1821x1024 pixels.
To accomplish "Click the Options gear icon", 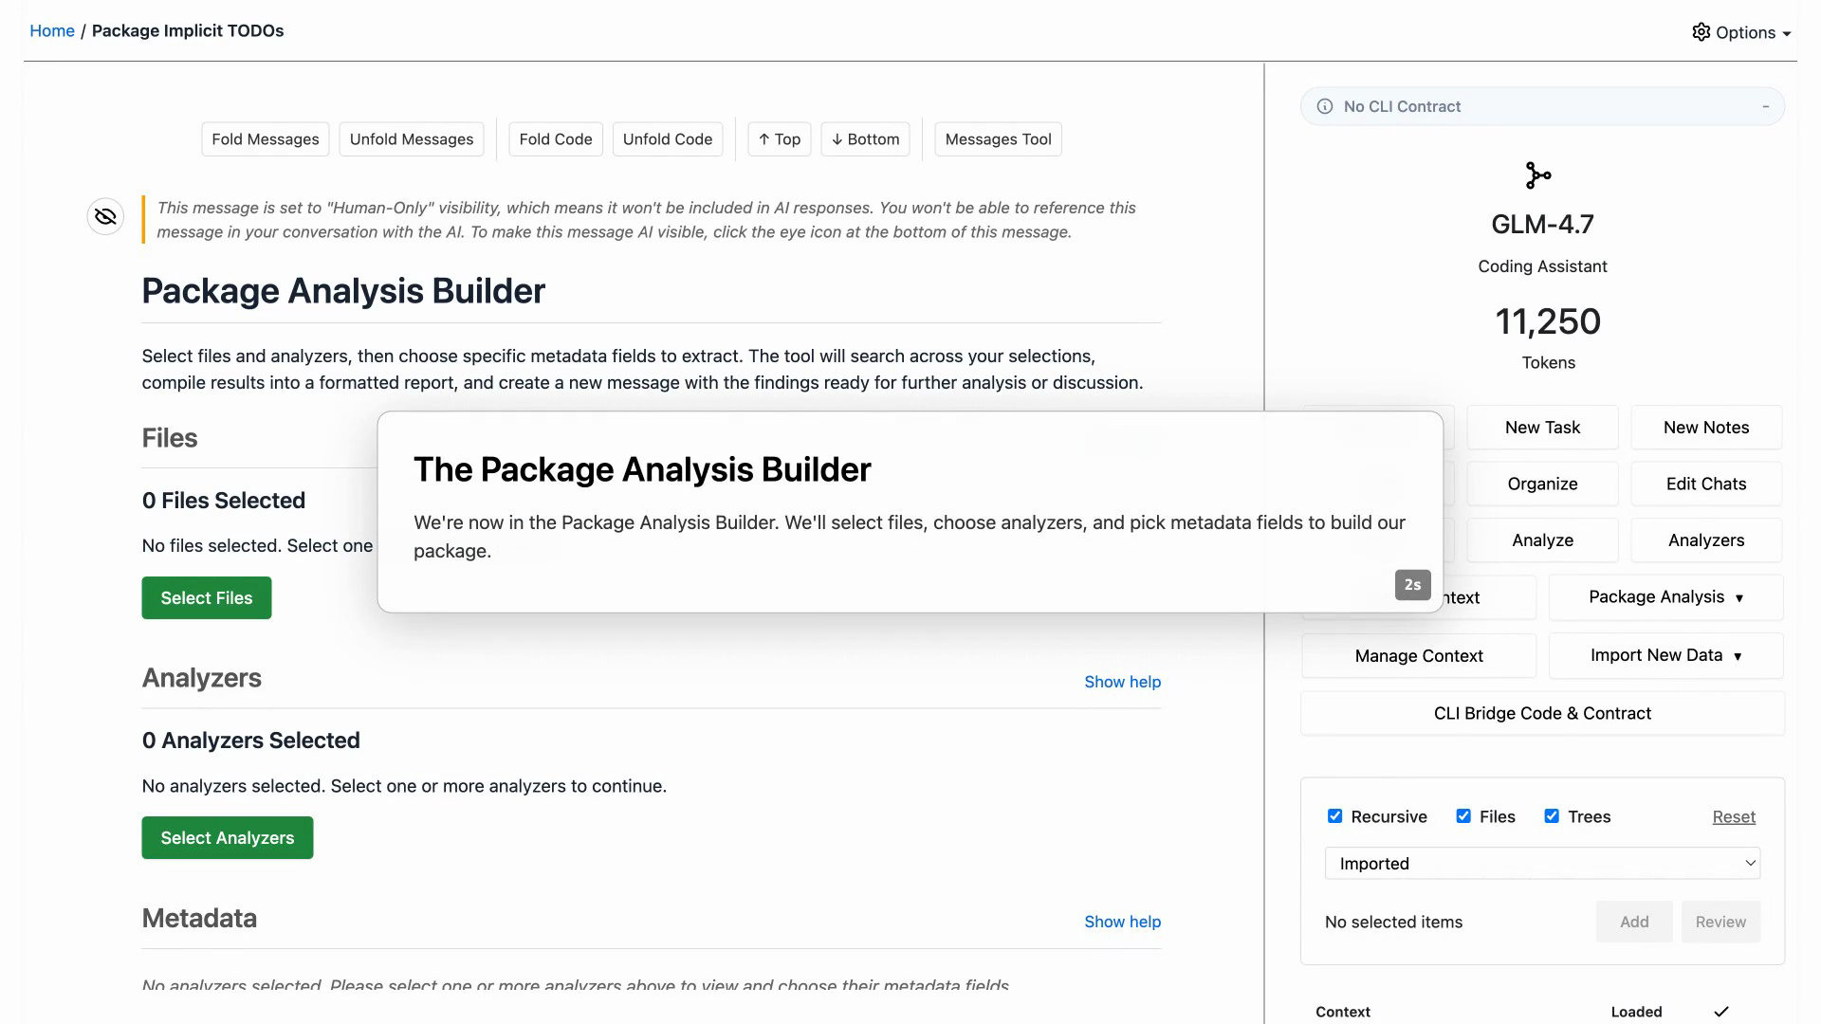I will pyautogui.click(x=1701, y=32).
